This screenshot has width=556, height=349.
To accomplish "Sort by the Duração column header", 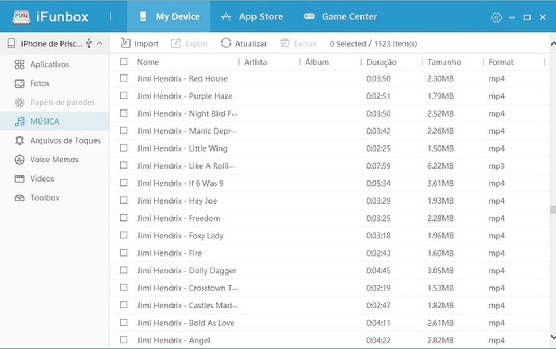I will click(x=381, y=63).
